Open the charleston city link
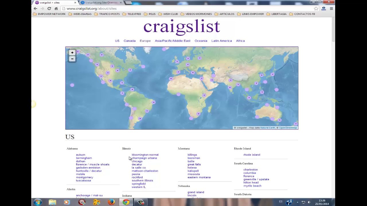Screen dimensions: 367x206 point(251,170)
